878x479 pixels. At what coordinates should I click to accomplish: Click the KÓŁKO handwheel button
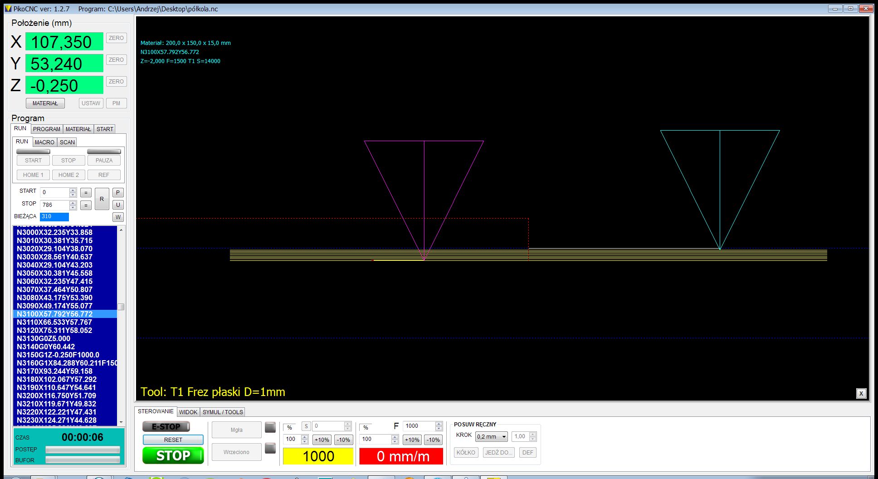click(x=466, y=453)
